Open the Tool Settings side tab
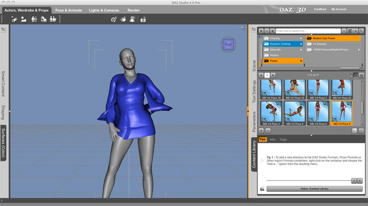This screenshot has width=368, height=206. pos(254,91)
